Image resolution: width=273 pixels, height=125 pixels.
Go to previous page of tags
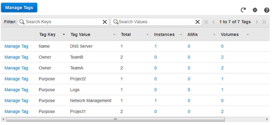[x=213, y=22]
